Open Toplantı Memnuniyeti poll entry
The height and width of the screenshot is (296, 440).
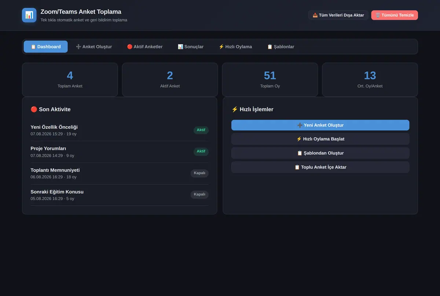pos(120,173)
